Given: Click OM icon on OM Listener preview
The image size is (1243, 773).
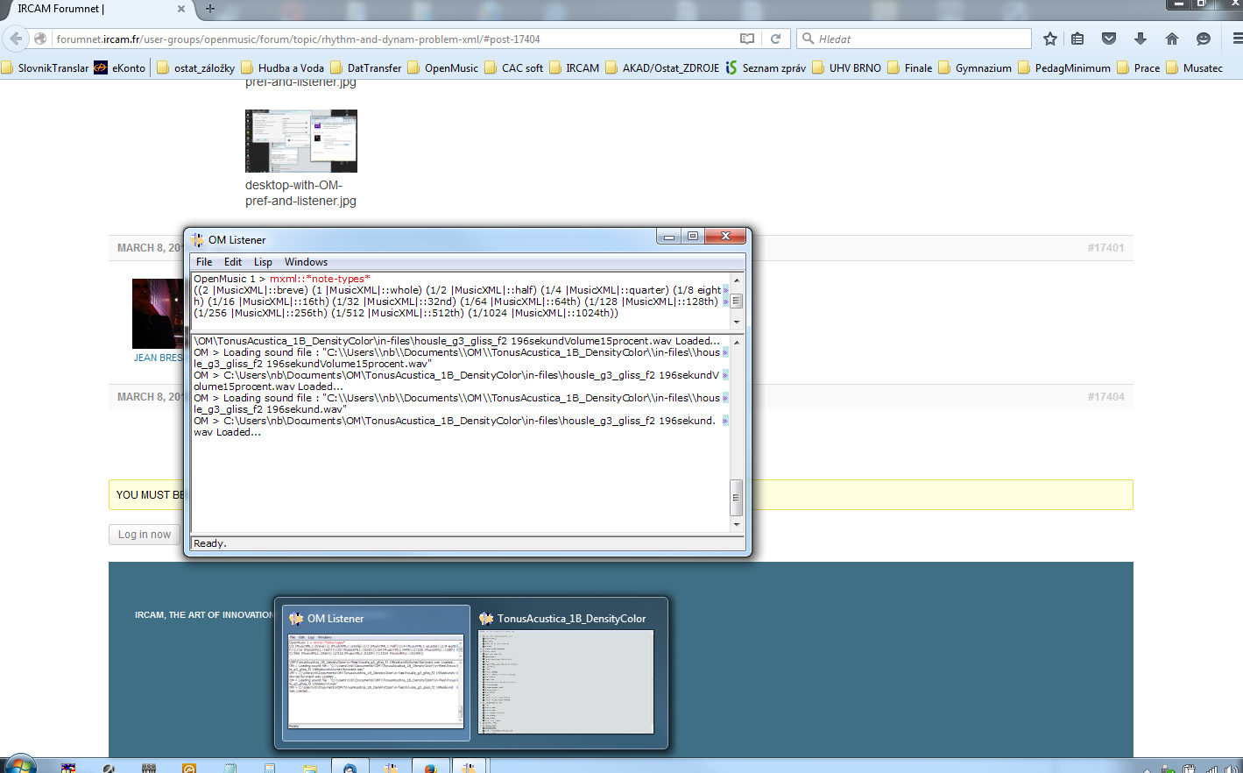Looking at the screenshot, I should [x=296, y=618].
